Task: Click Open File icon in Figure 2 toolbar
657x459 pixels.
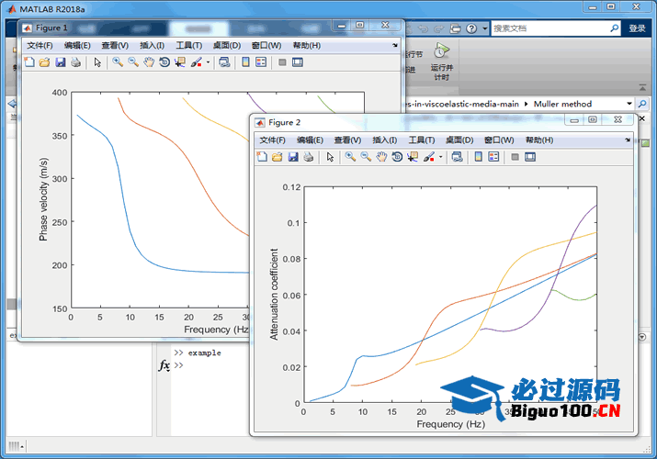Action: tap(277, 157)
